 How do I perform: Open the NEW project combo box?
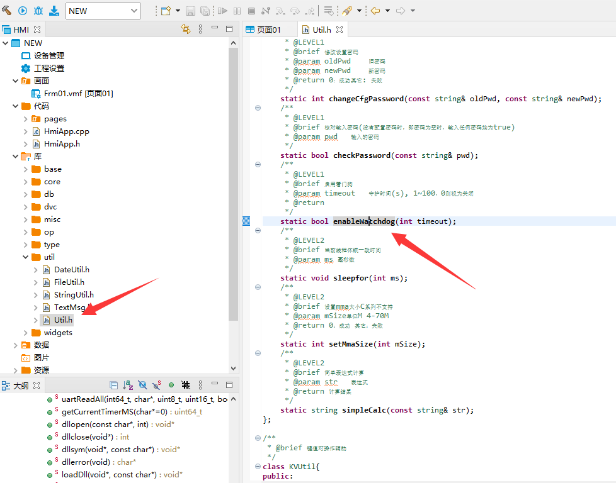pyautogui.click(x=103, y=11)
